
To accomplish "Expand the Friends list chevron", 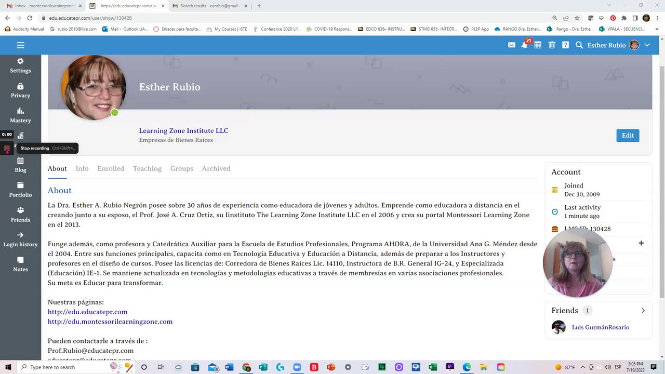I will [643, 311].
